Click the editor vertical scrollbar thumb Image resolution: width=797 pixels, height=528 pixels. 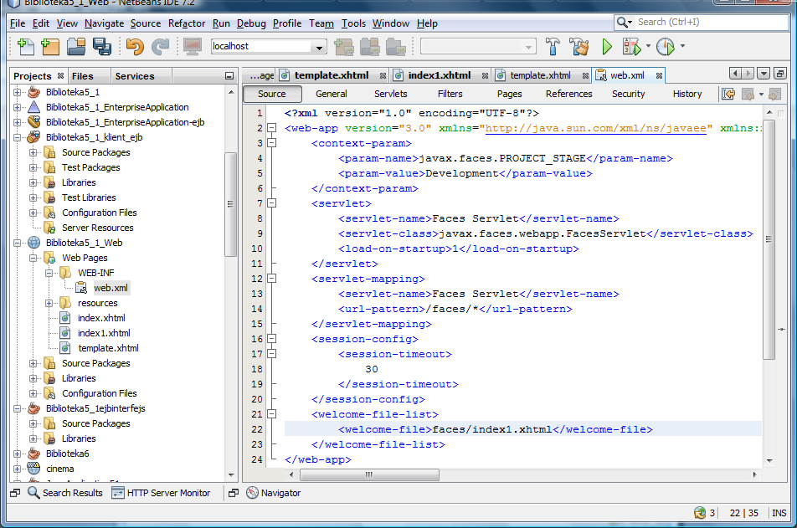pos(769,239)
